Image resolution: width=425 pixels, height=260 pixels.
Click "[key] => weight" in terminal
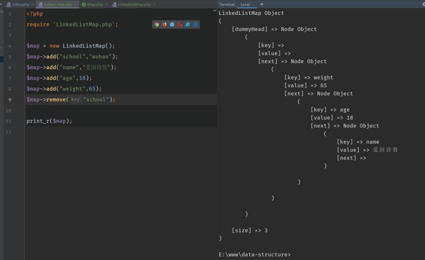point(308,77)
